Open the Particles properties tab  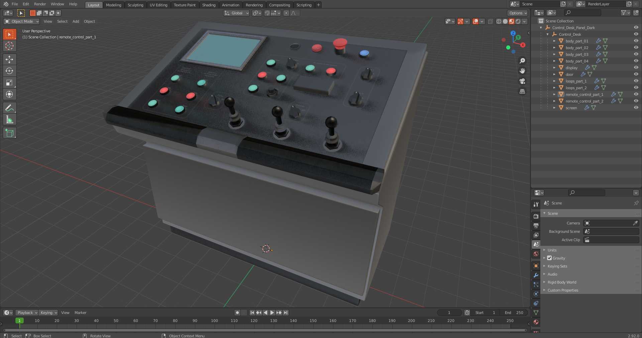536,285
